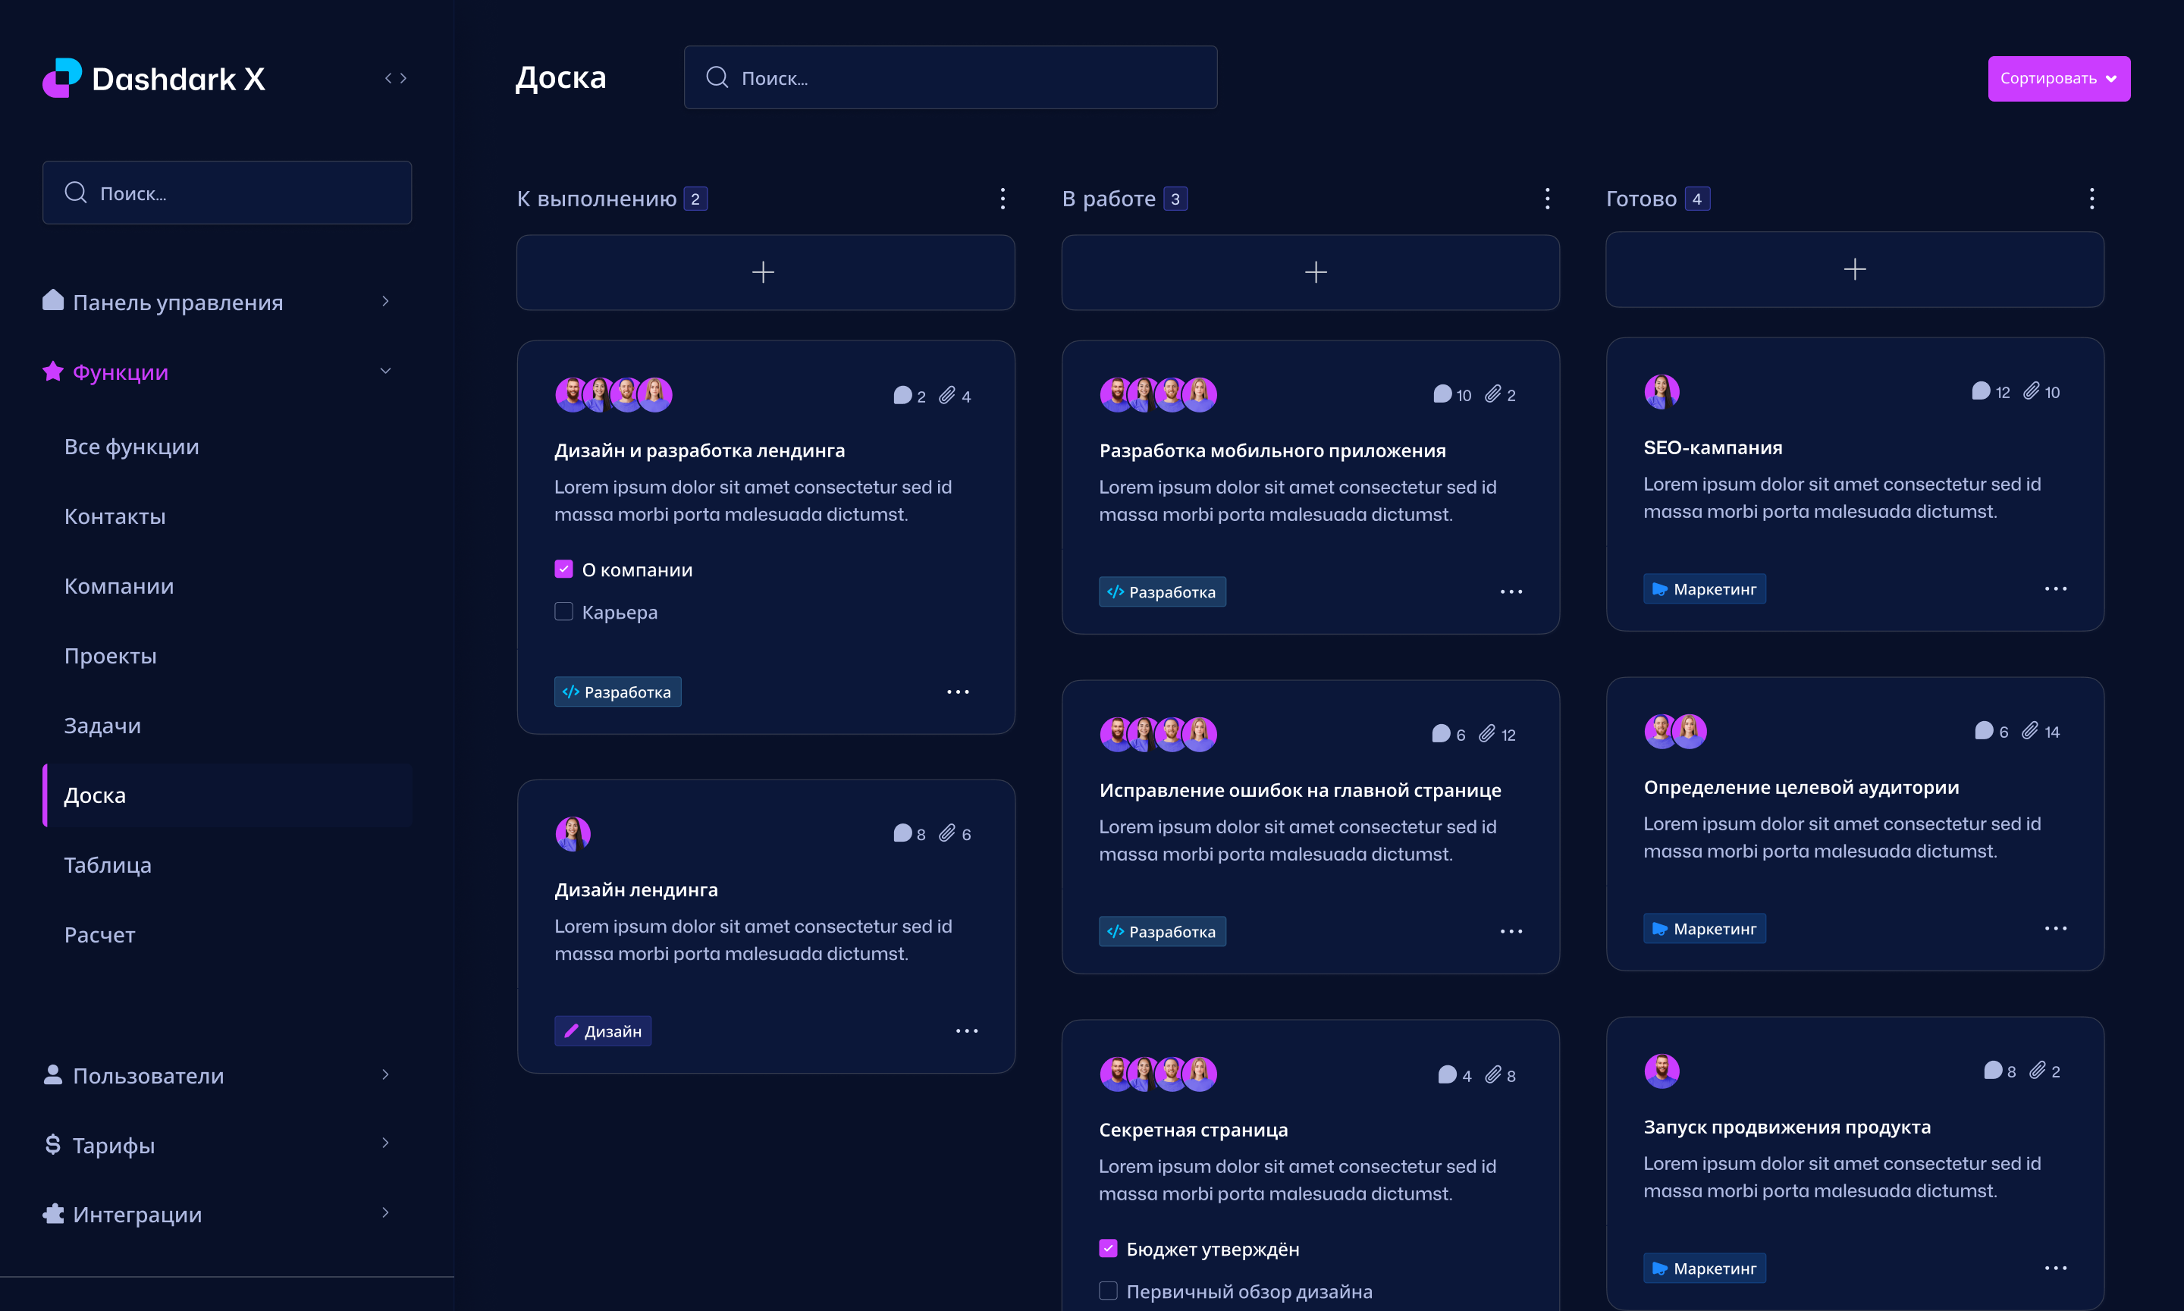Open the options menu on the SEO-кампания card
The width and height of the screenshot is (2184, 1311).
[2055, 589]
